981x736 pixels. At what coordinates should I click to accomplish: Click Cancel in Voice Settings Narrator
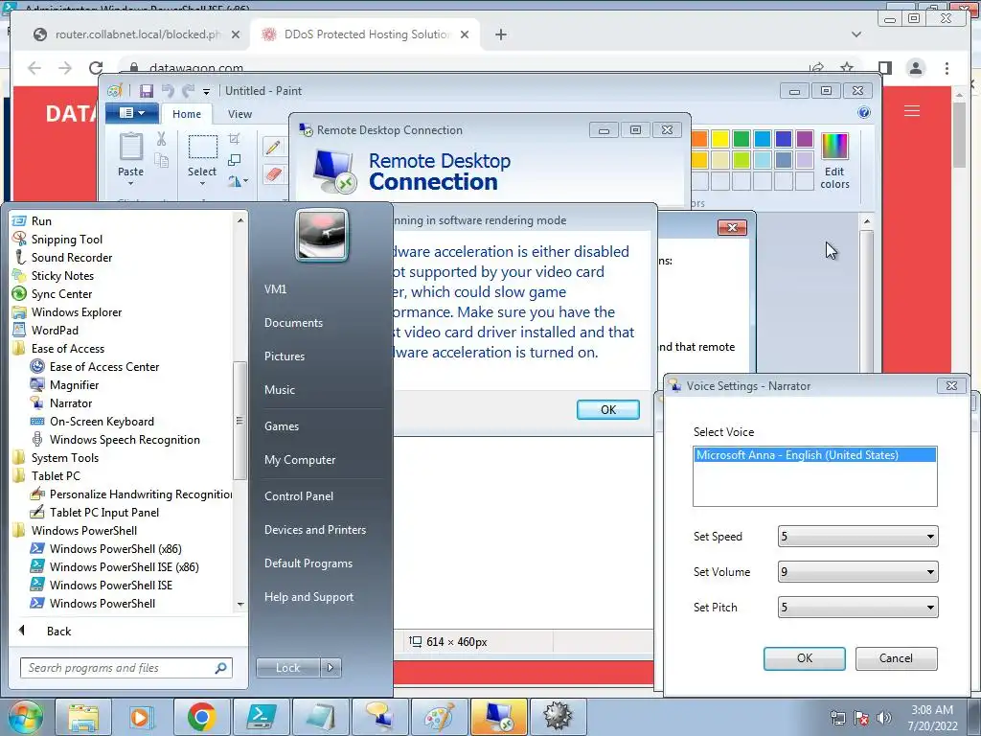tap(896, 658)
